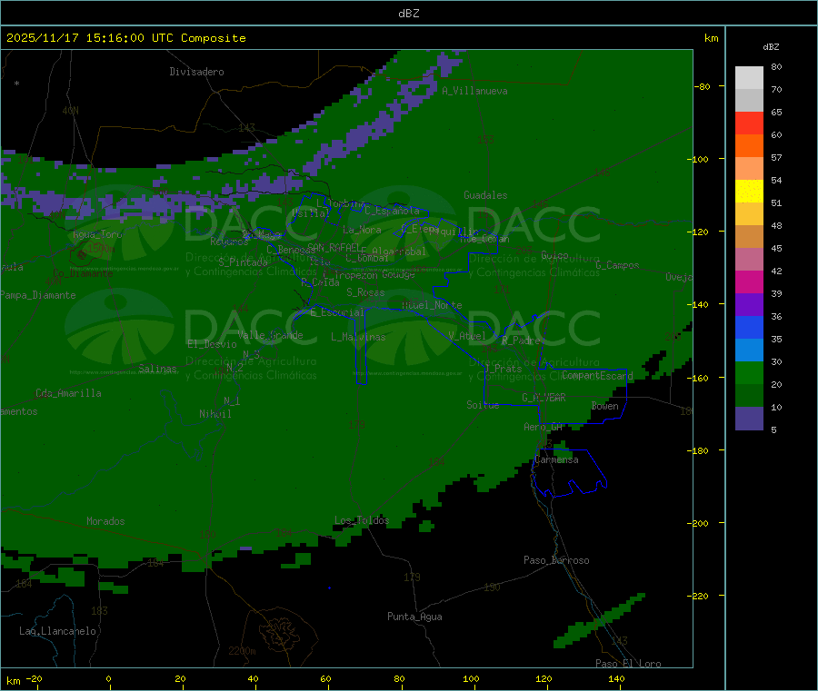Image resolution: width=818 pixels, height=691 pixels.
Task: Click the A_Villanueva map label
Action: coord(474,91)
